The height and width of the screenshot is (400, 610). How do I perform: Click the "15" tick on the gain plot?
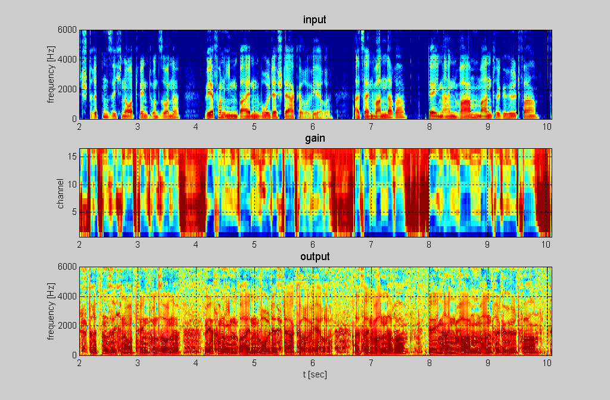tap(72, 157)
